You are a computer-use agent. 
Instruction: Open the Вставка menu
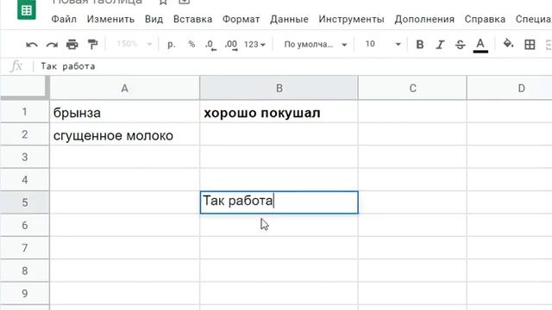coord(192,19)
